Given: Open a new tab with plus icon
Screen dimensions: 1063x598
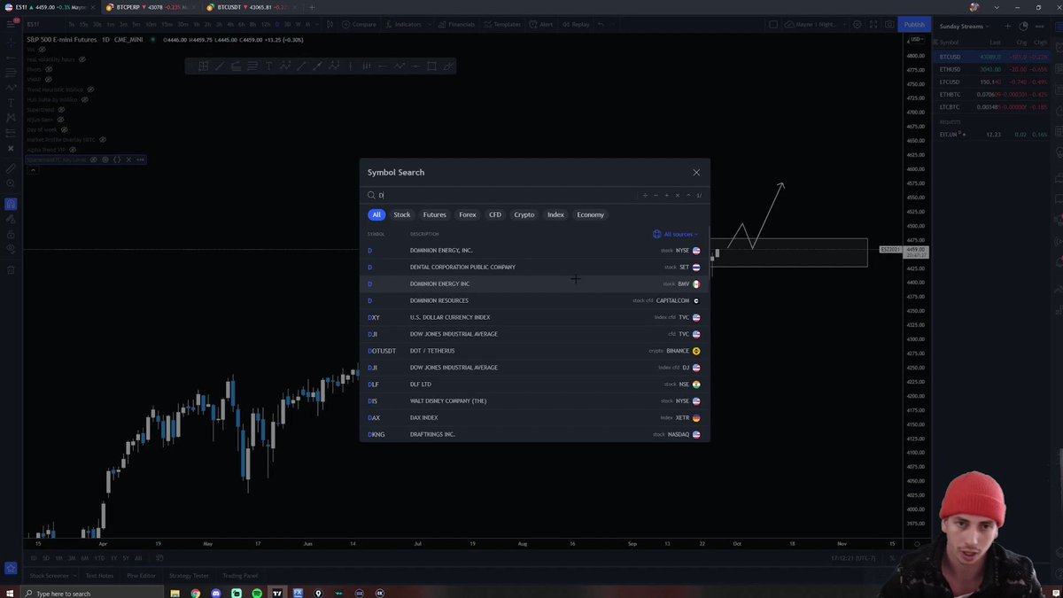Looking at the screenshot, I should pos(311,7).
